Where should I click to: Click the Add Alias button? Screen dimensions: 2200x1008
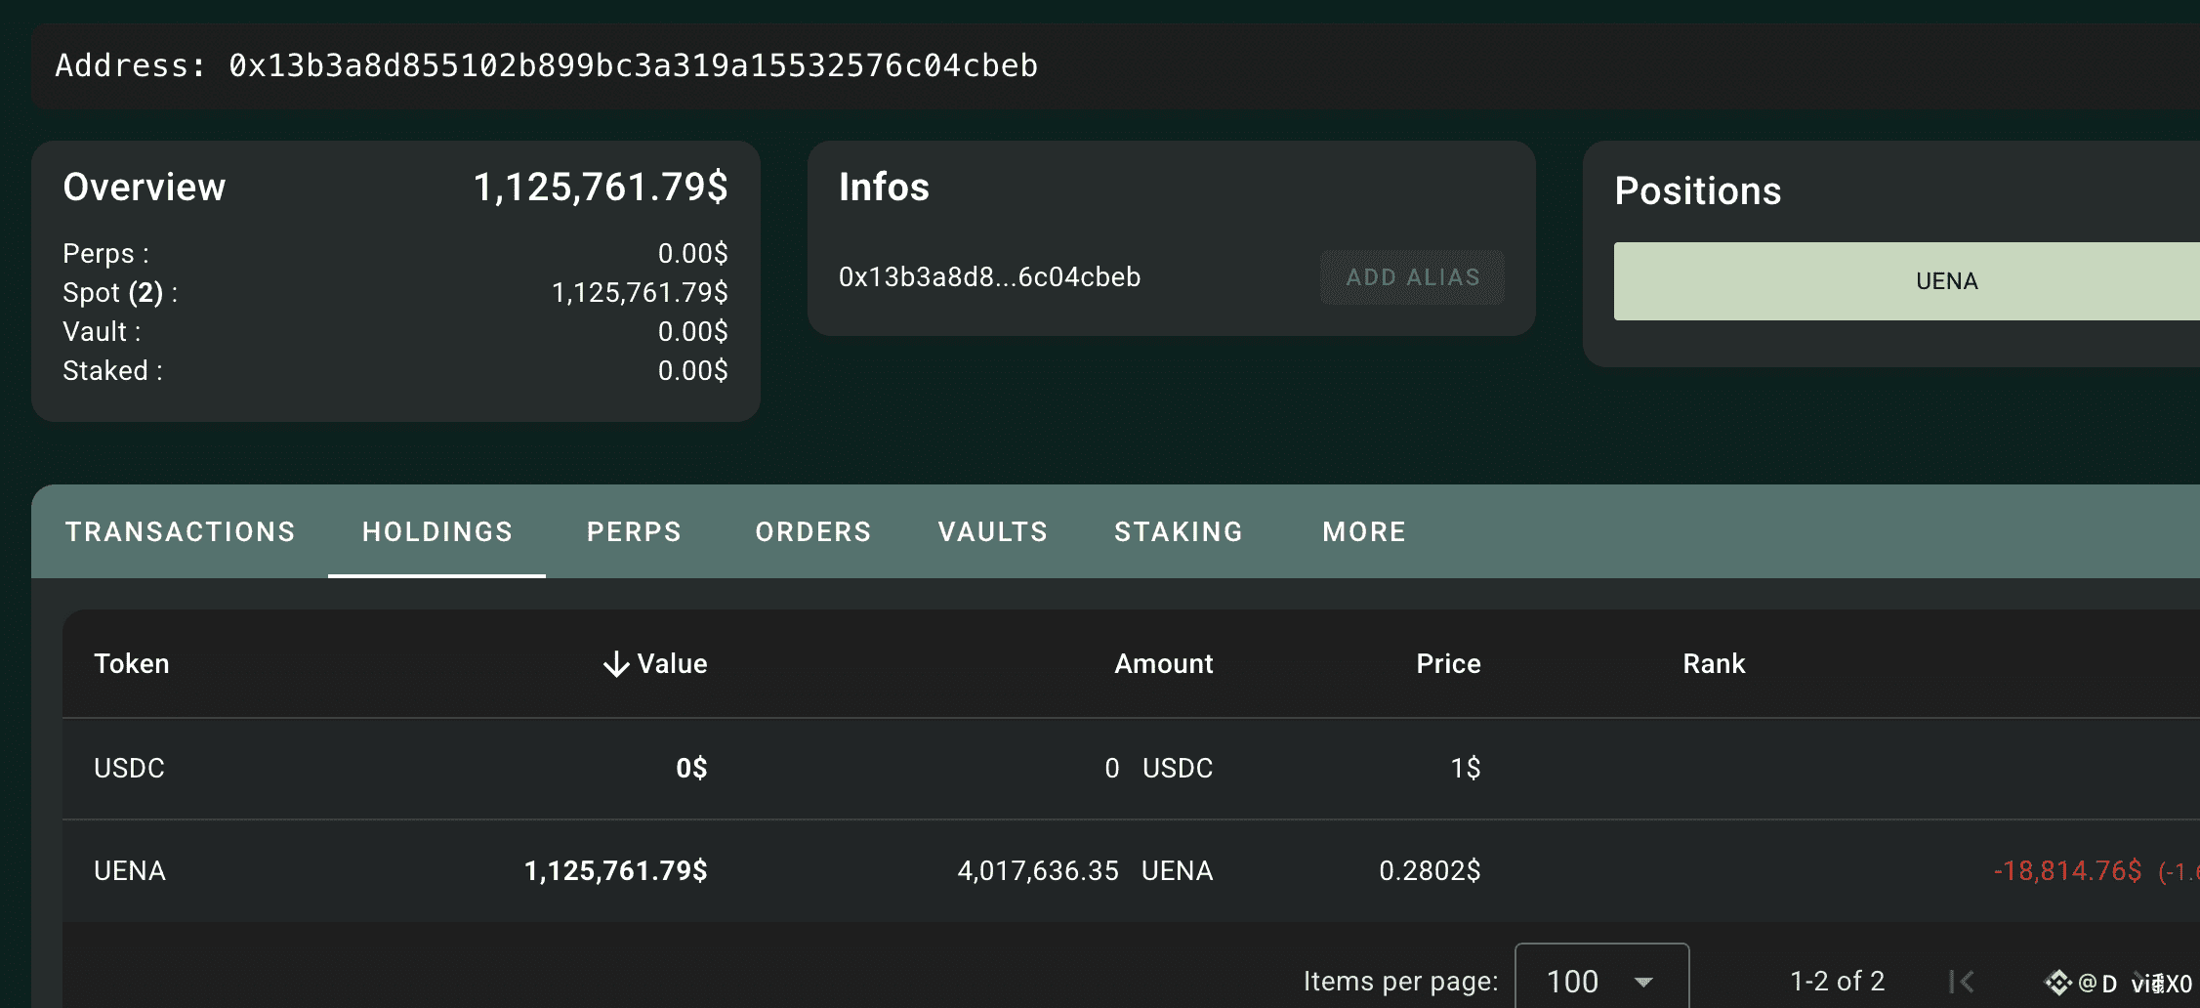pos(1412,277)
